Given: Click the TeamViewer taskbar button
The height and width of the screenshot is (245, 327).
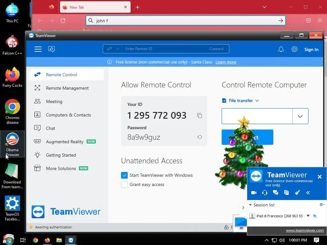Looking at the screenshot, I should point(71,240).
